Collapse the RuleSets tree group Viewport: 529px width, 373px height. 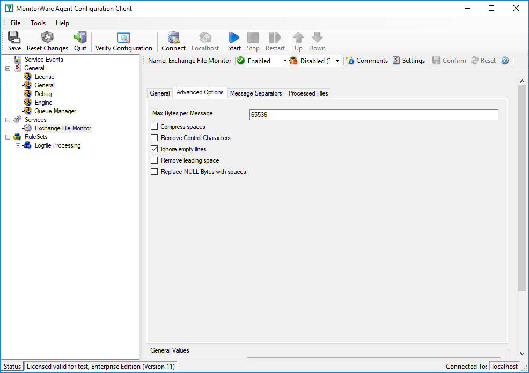coord(8,137)
